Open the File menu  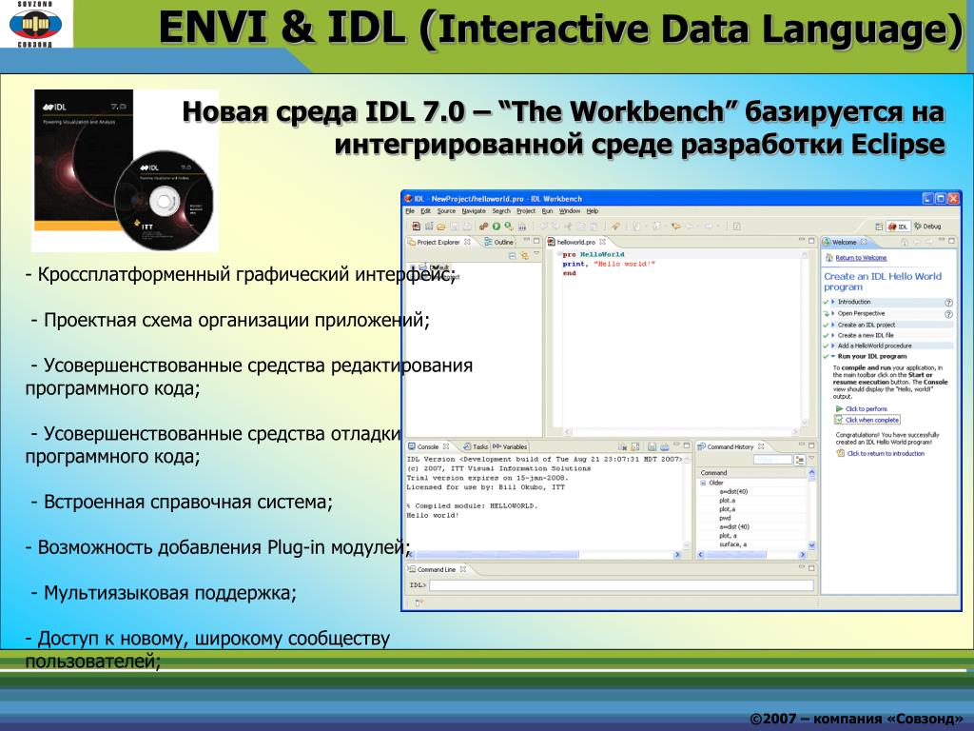tap(410, 210)
